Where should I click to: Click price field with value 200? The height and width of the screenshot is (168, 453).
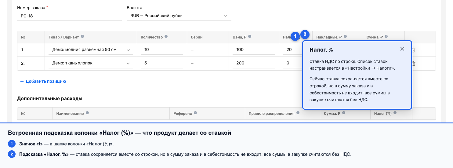coord(254,63)
